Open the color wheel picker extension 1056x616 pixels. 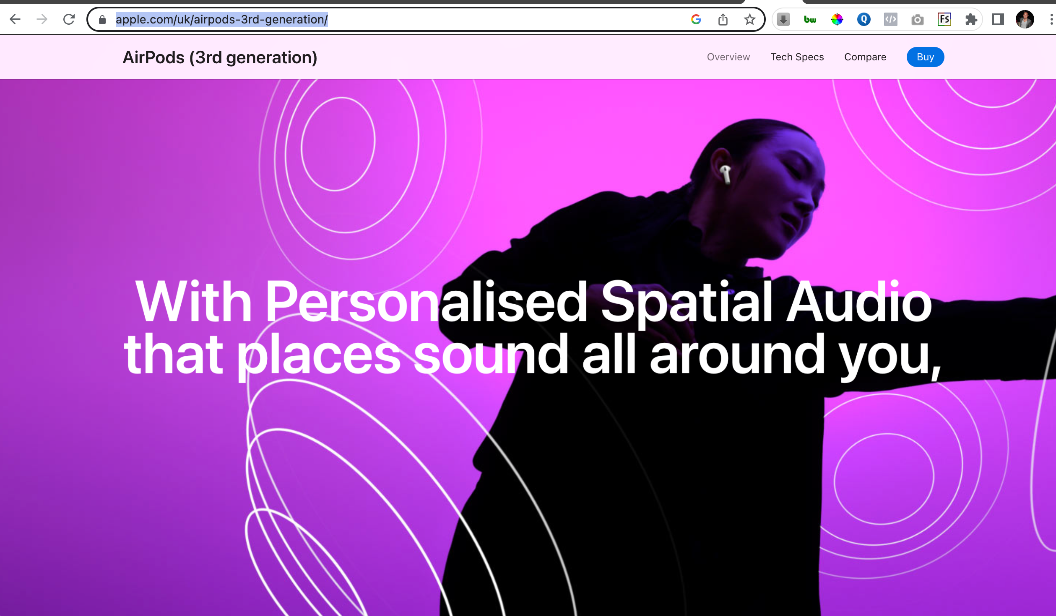click(x=837, y=19)
